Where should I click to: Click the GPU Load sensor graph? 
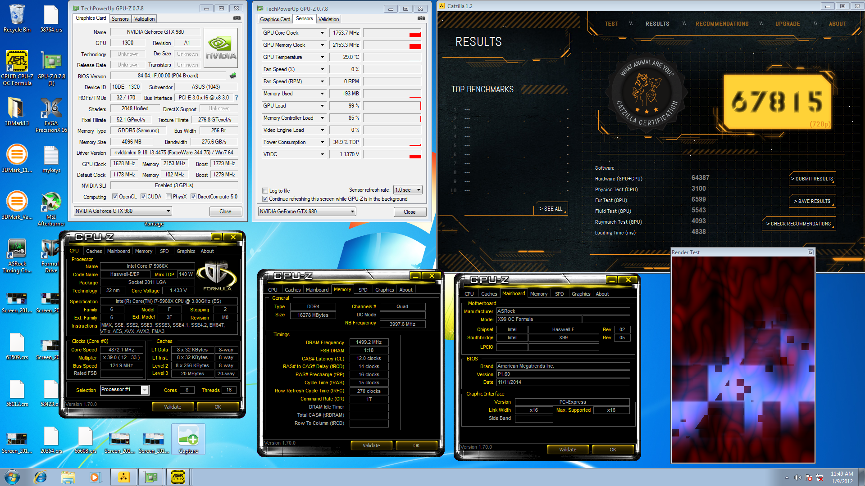coord(392,106)
